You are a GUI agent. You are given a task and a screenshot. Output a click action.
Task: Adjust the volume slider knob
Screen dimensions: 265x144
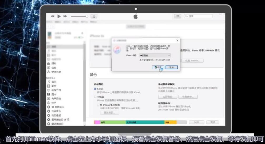(x=87, y=16)
